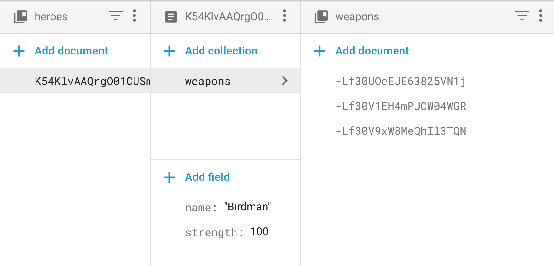The width and height of the screenshot is (554, 266).
Task: Open weapon document -Lf30UOeEJE63825VN1j
Action: click(x=401, y=81)
